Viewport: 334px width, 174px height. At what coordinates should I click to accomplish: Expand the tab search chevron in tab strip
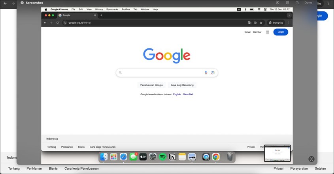pos(289,15)
